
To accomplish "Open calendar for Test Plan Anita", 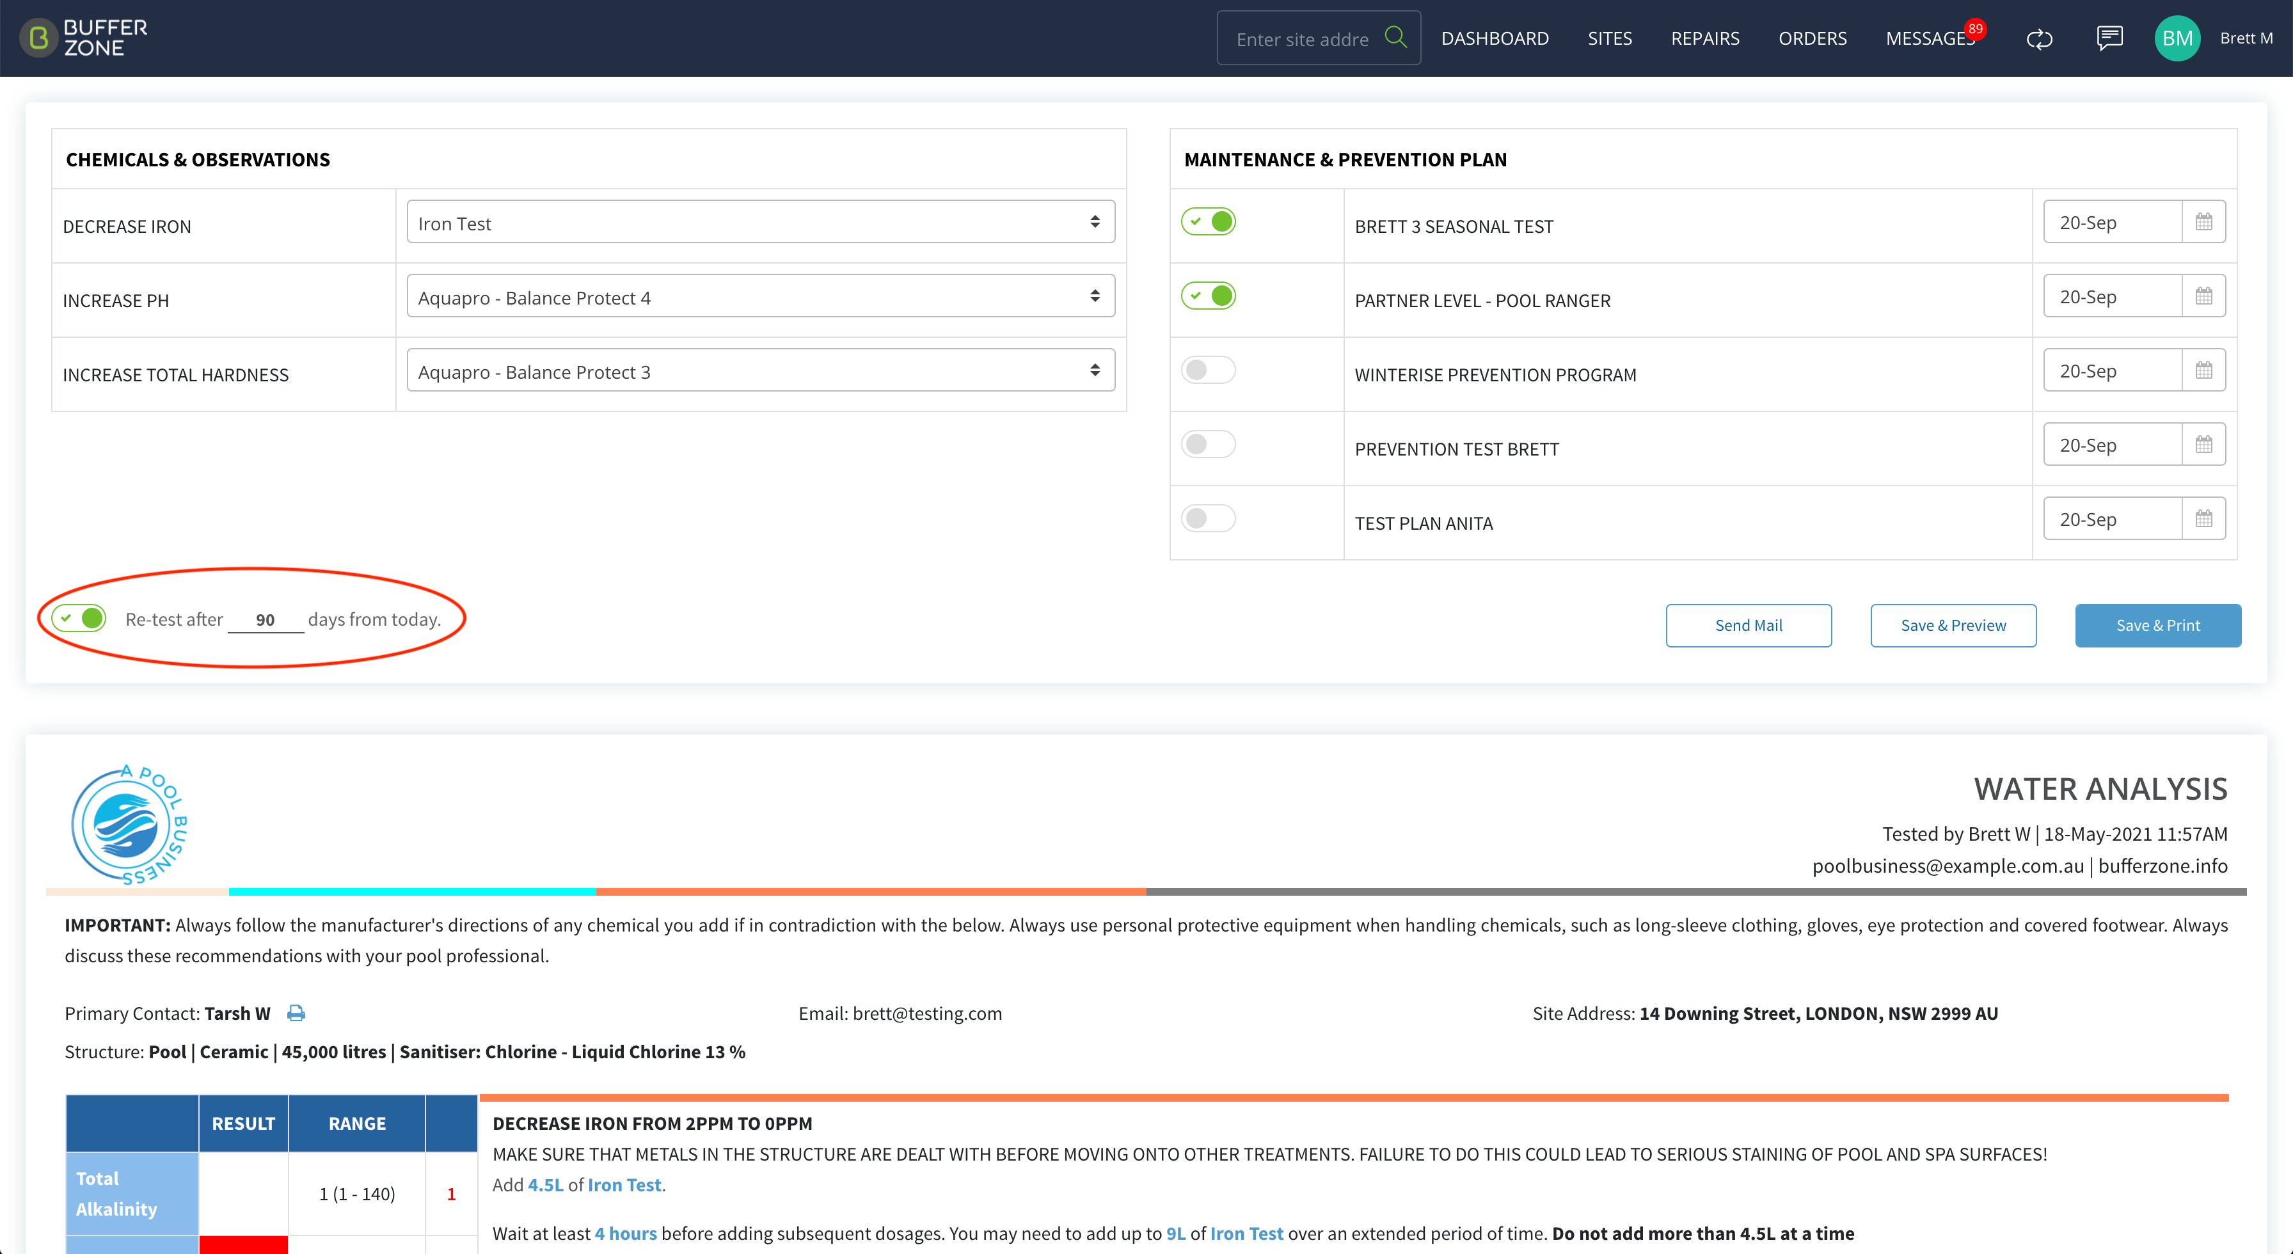I will (2203, 518).
